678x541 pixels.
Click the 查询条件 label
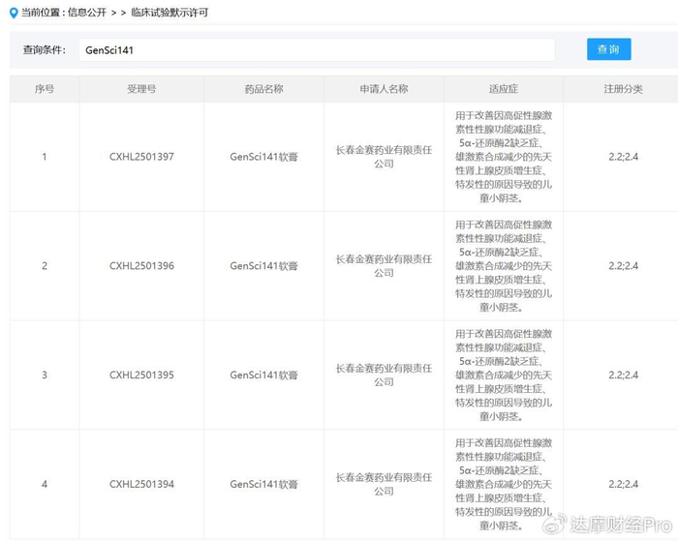coord(45,49)
